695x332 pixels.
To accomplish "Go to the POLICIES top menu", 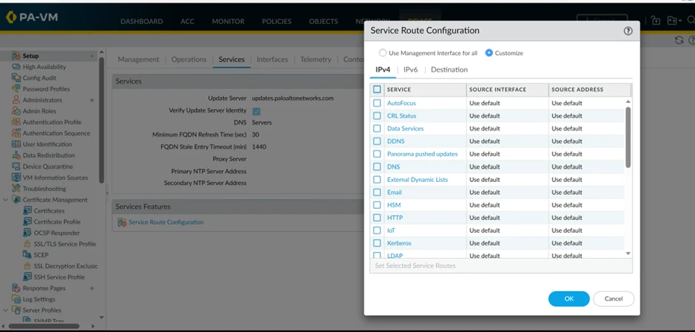I will click(277, 22).
